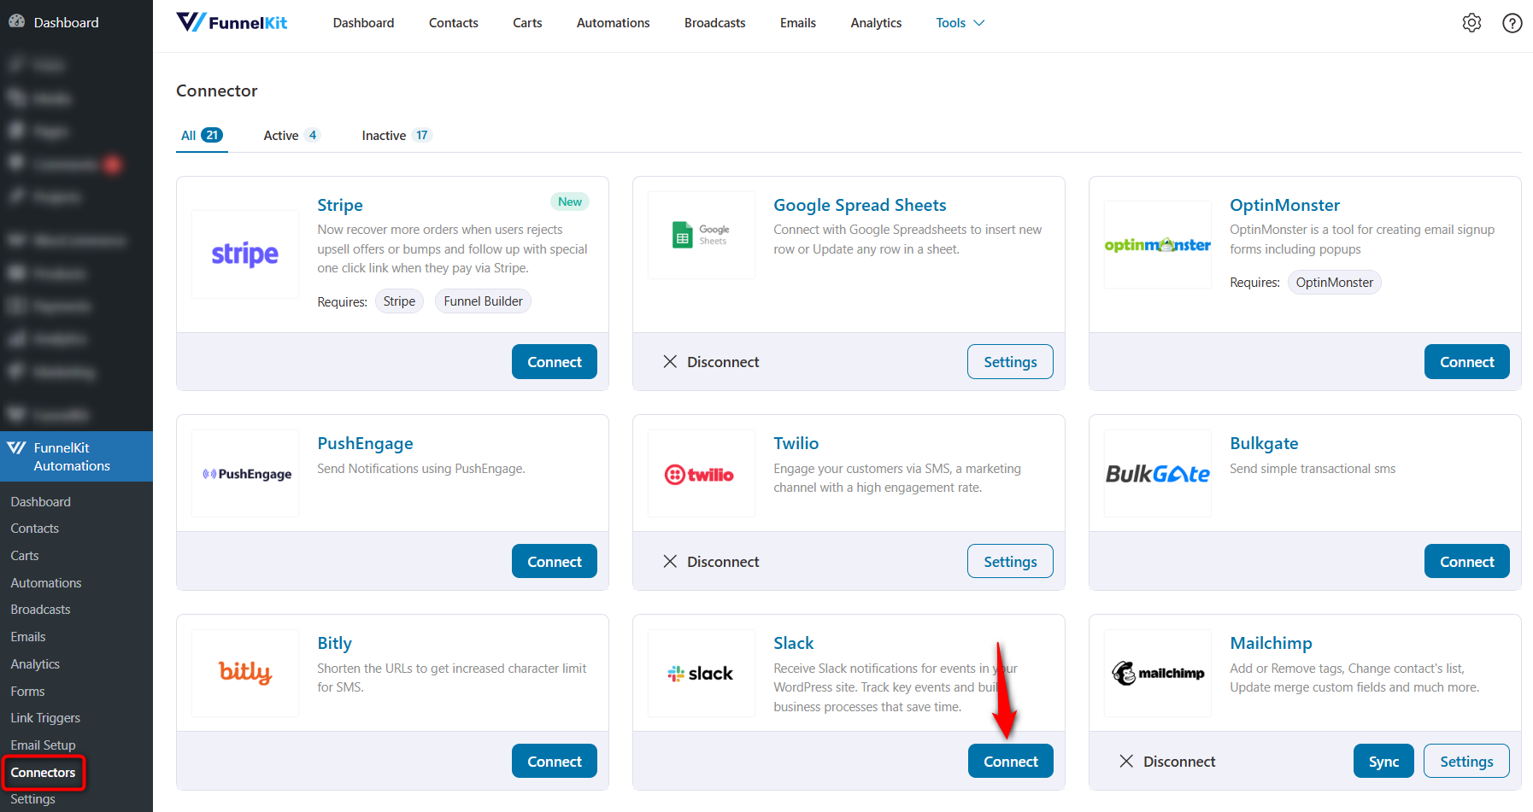Sync the Mailchimp connector
The width and height of the screenshot is (1533, 812).
point(1383,761)
